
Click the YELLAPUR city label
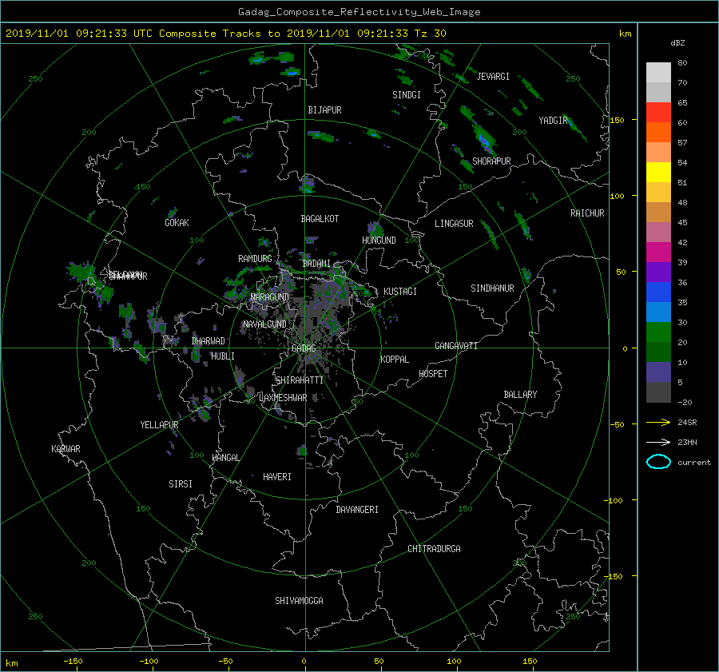click(x=159, y=425)
